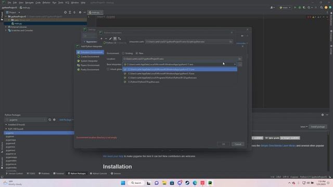This screenshot has height=187, width=333.
Task: Select Pipenv Environment option
Action: pyautogui.click(x=88, y=65)
